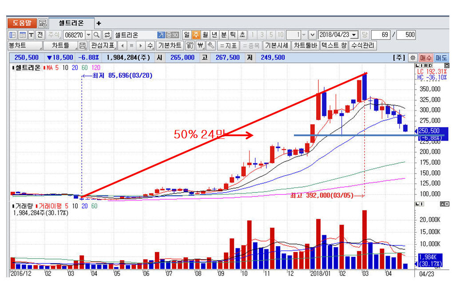
Task: Toggle the 분 minute chart period
Action: point(223,35)
